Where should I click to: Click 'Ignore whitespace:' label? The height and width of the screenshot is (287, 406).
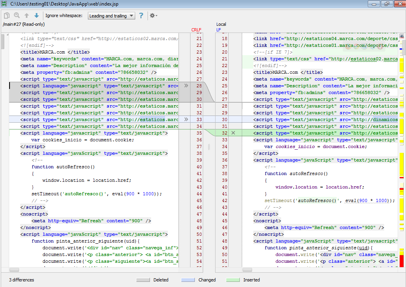[64, 15]
